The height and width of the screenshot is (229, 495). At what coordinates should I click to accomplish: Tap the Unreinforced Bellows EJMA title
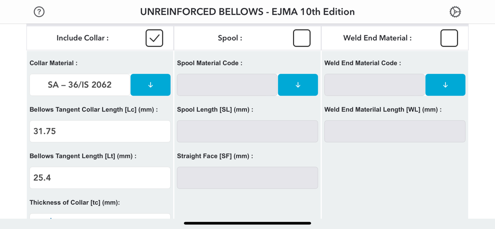click(x=247, y=12)
